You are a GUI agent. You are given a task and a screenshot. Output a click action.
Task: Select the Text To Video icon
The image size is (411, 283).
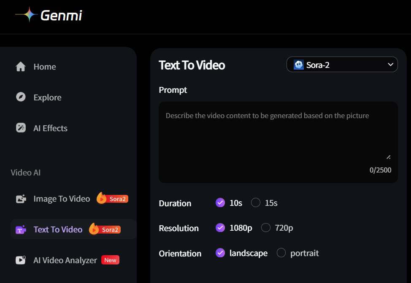pyautogui.click(x=21, y=229)
